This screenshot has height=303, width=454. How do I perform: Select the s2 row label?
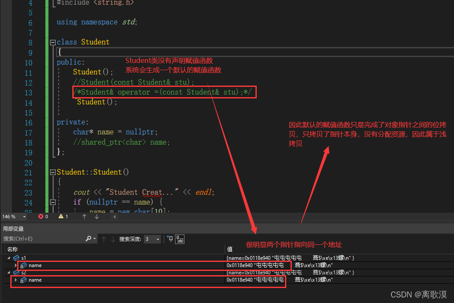coord(24,273)
